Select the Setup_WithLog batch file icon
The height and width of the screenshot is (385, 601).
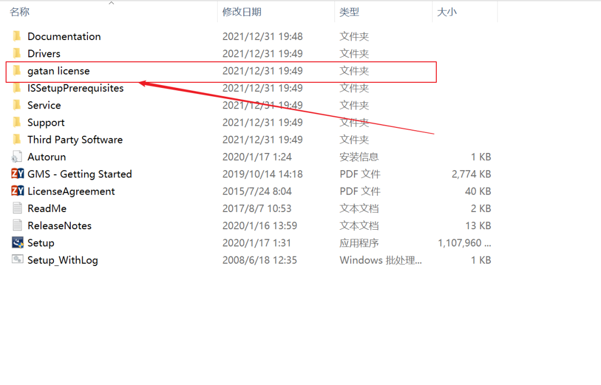(17, 259)
